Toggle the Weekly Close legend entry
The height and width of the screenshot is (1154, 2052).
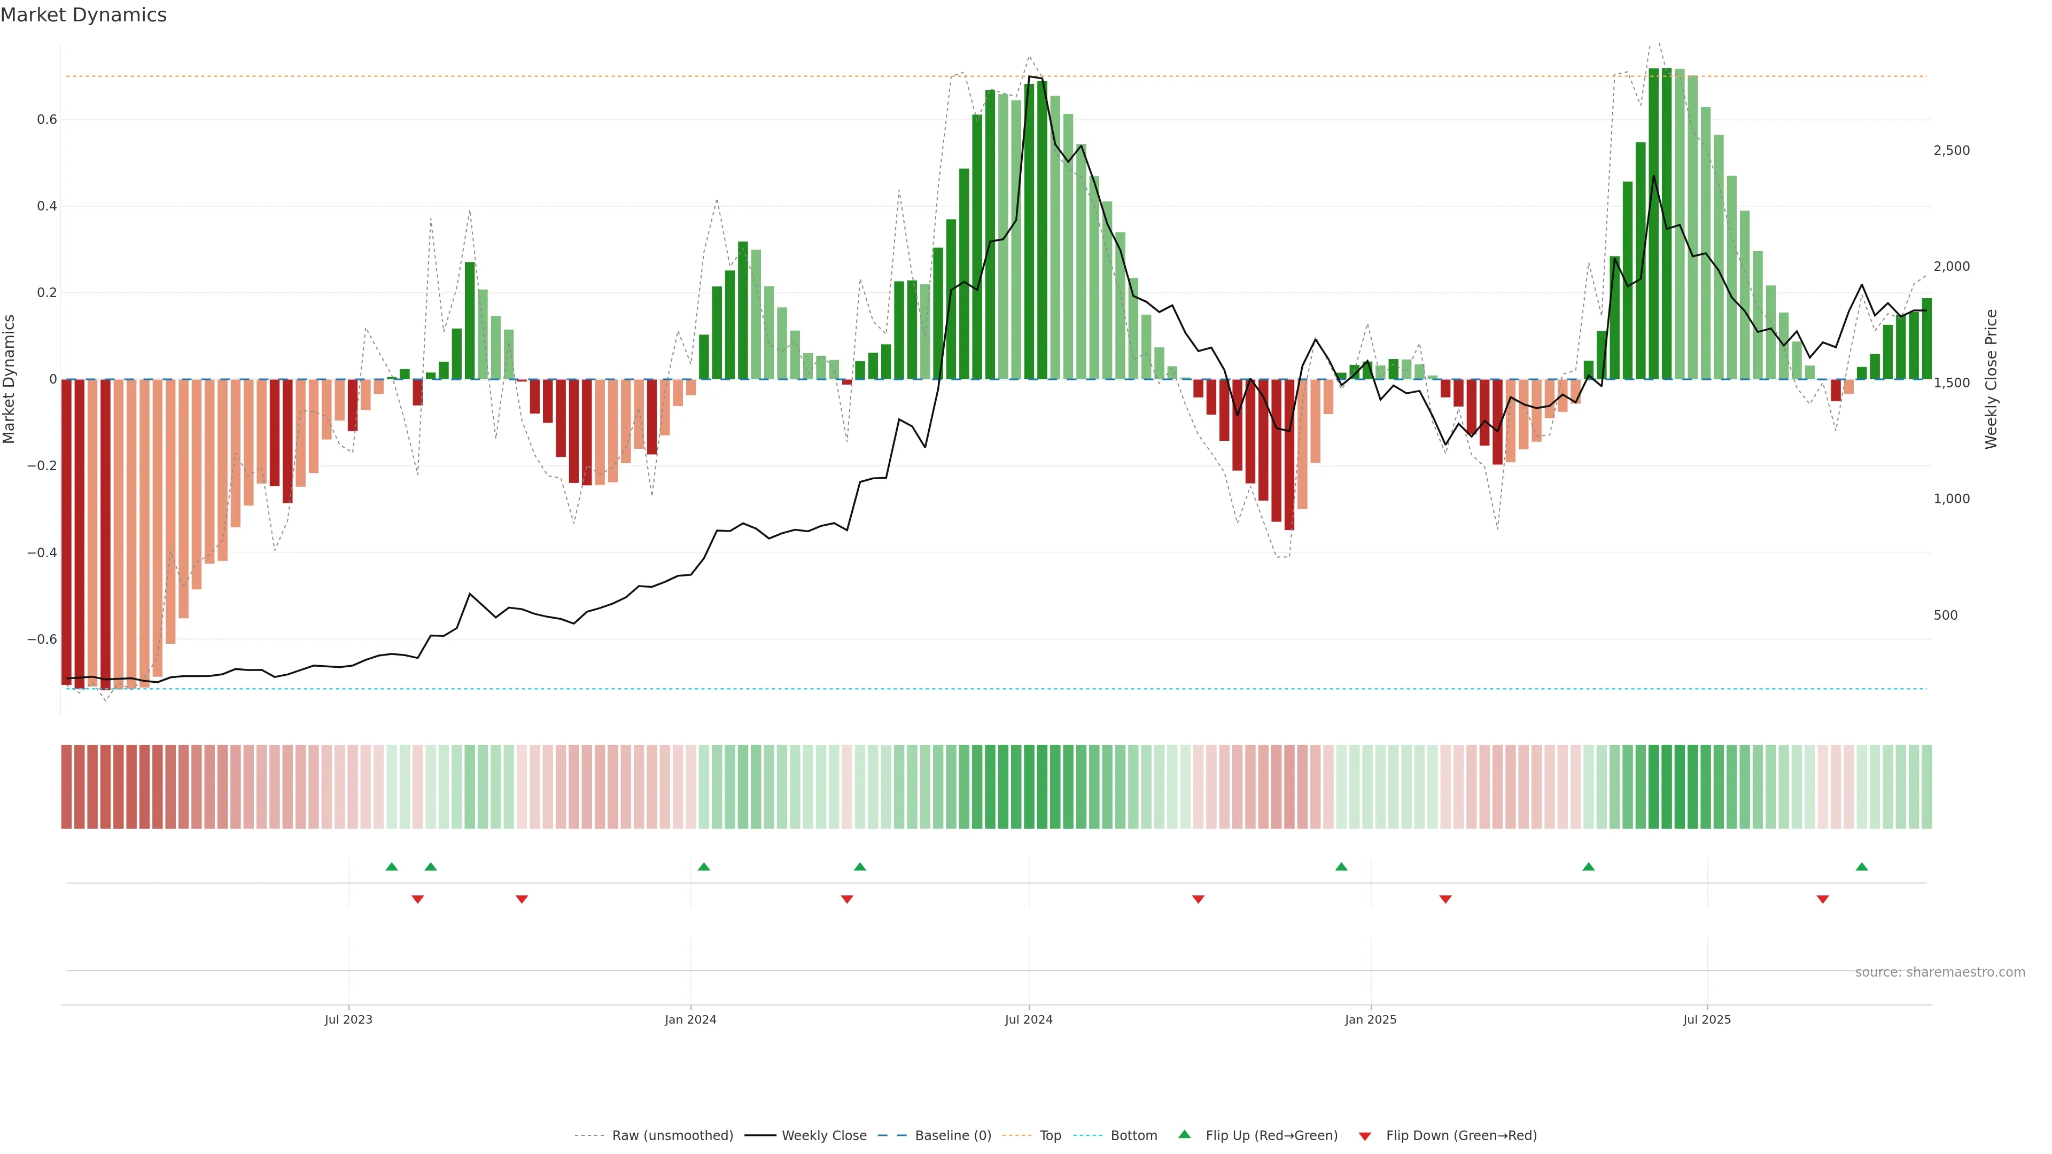click(x=823, y=1136)
